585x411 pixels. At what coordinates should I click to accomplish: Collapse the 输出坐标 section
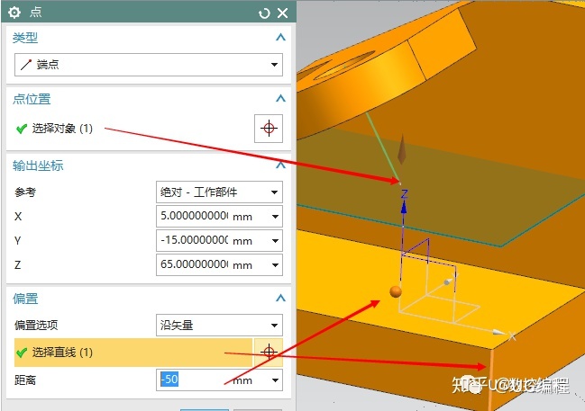click(280, 165)
